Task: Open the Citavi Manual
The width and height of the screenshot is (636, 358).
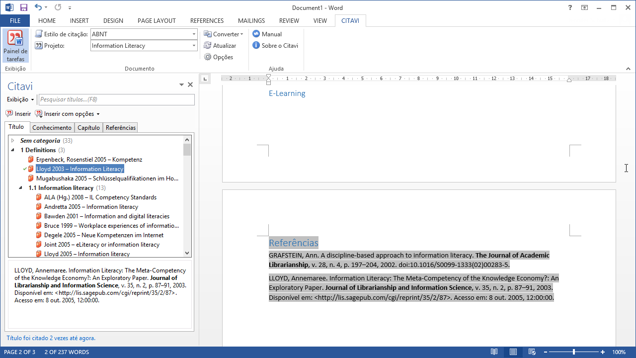Action: click(267, 34)
